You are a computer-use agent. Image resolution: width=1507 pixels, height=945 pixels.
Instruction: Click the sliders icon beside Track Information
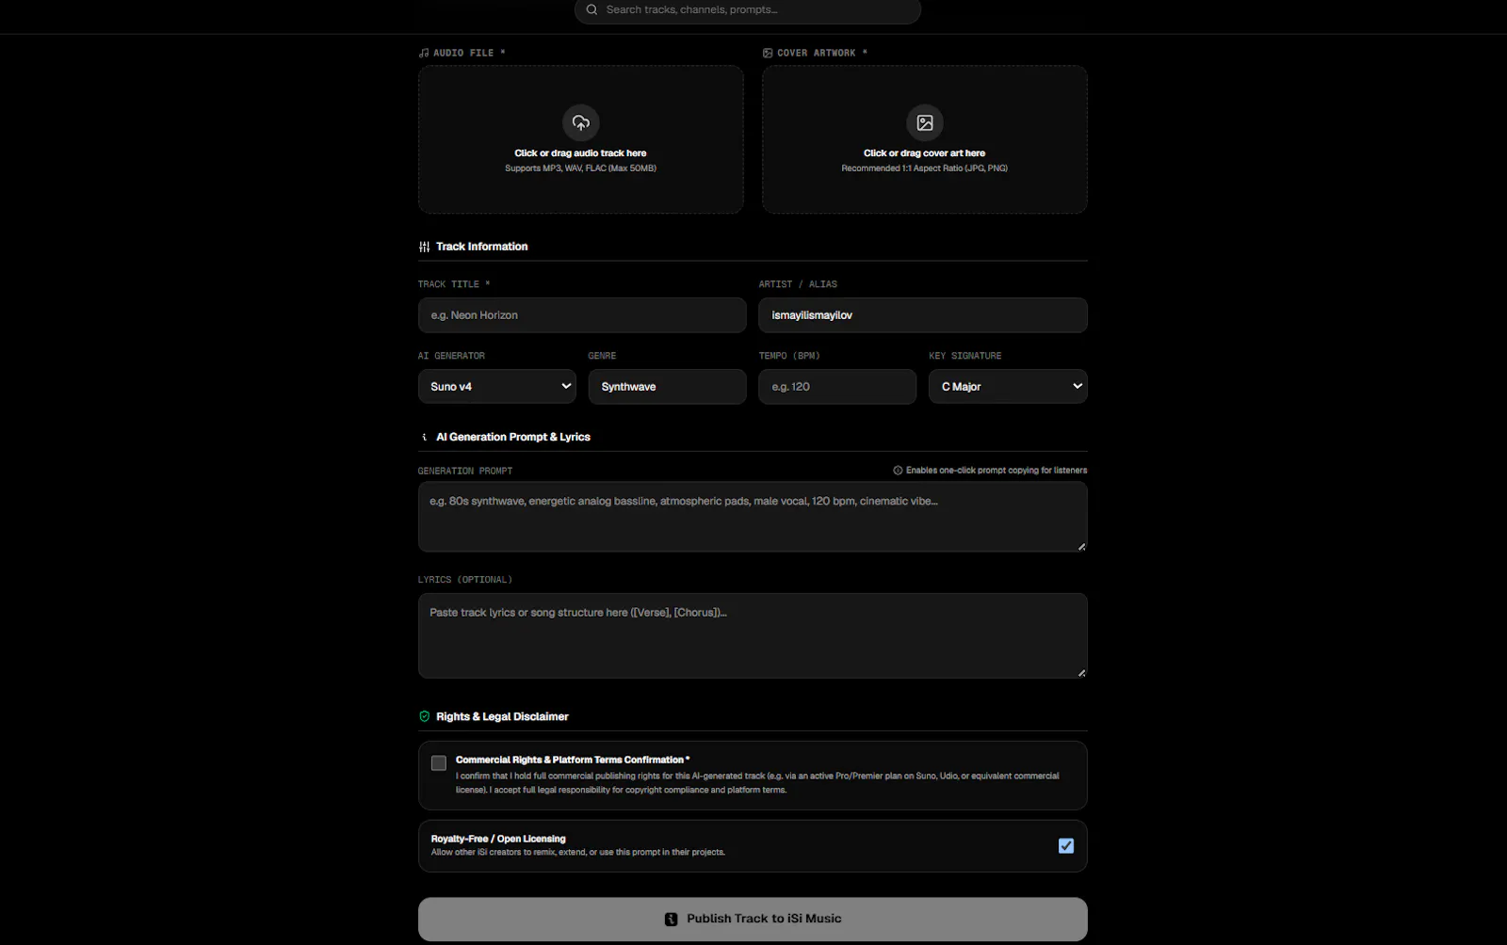(424, 247)
